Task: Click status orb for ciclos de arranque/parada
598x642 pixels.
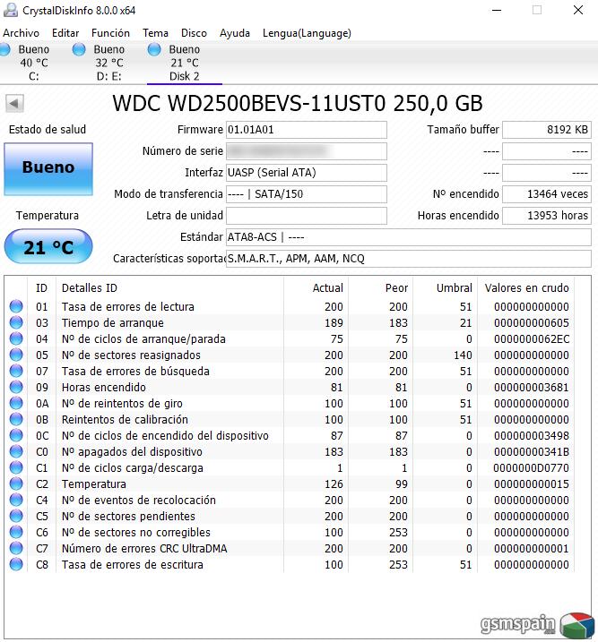Action: click(x=16, y=338)
